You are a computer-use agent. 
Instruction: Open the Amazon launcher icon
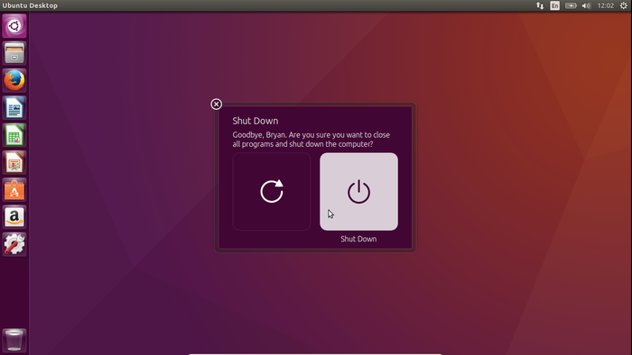(14, 217)
